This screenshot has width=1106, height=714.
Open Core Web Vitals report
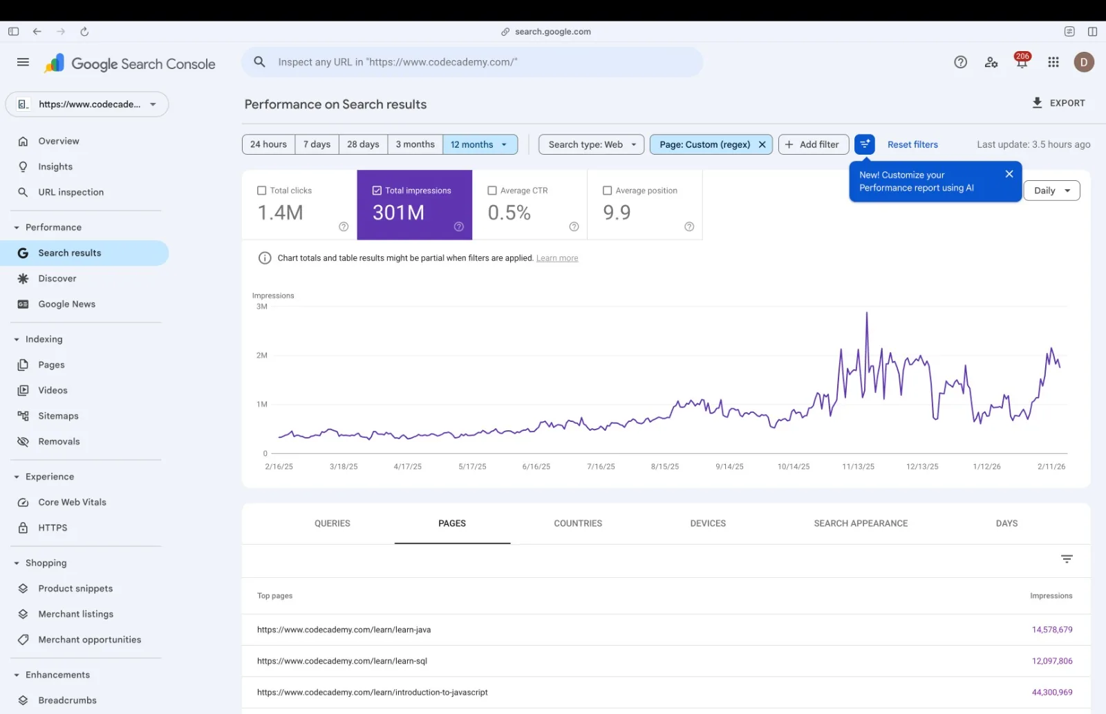84,502
